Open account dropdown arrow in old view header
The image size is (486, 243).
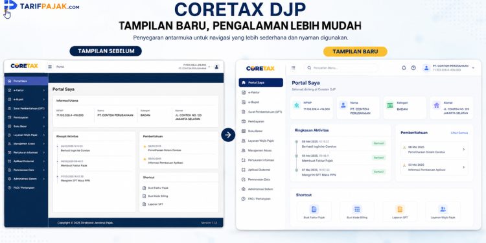[x=209, y=67]
